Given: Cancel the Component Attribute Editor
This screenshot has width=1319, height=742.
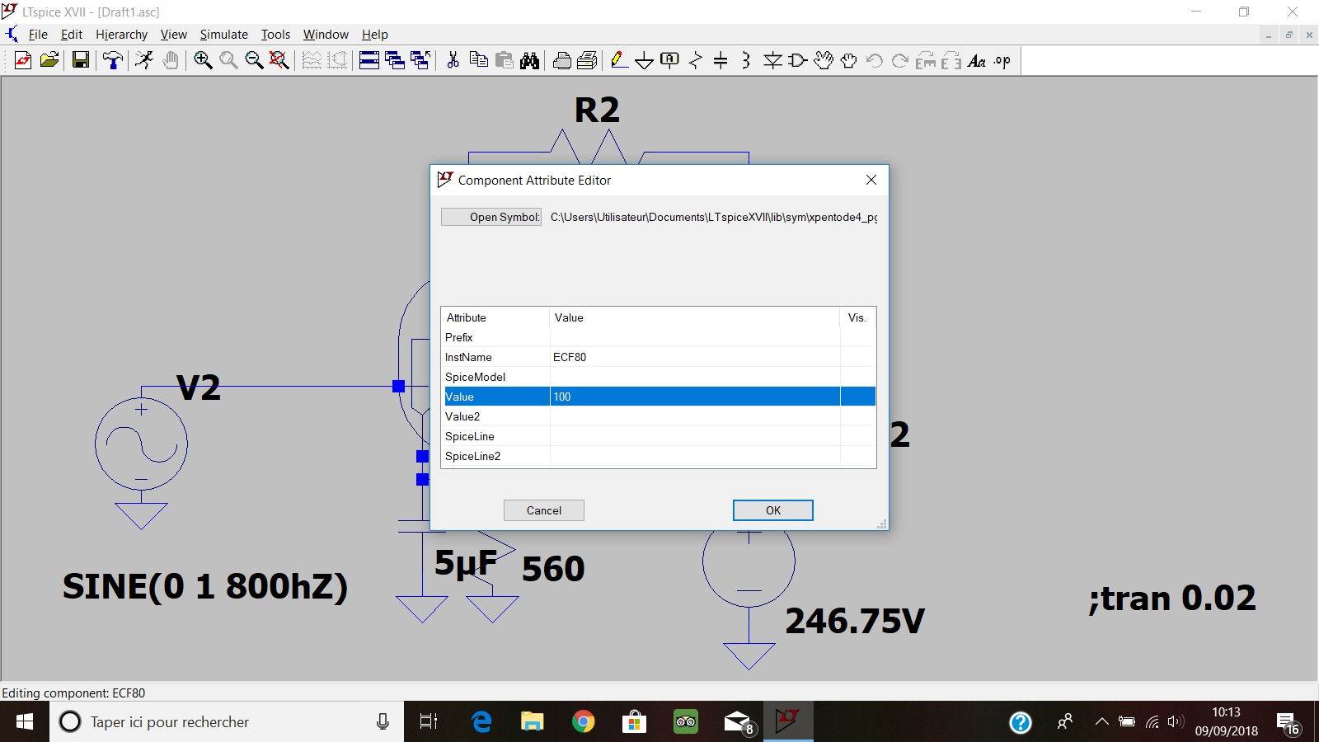Looking at the screenshot, I should click(x=544, y=510).
